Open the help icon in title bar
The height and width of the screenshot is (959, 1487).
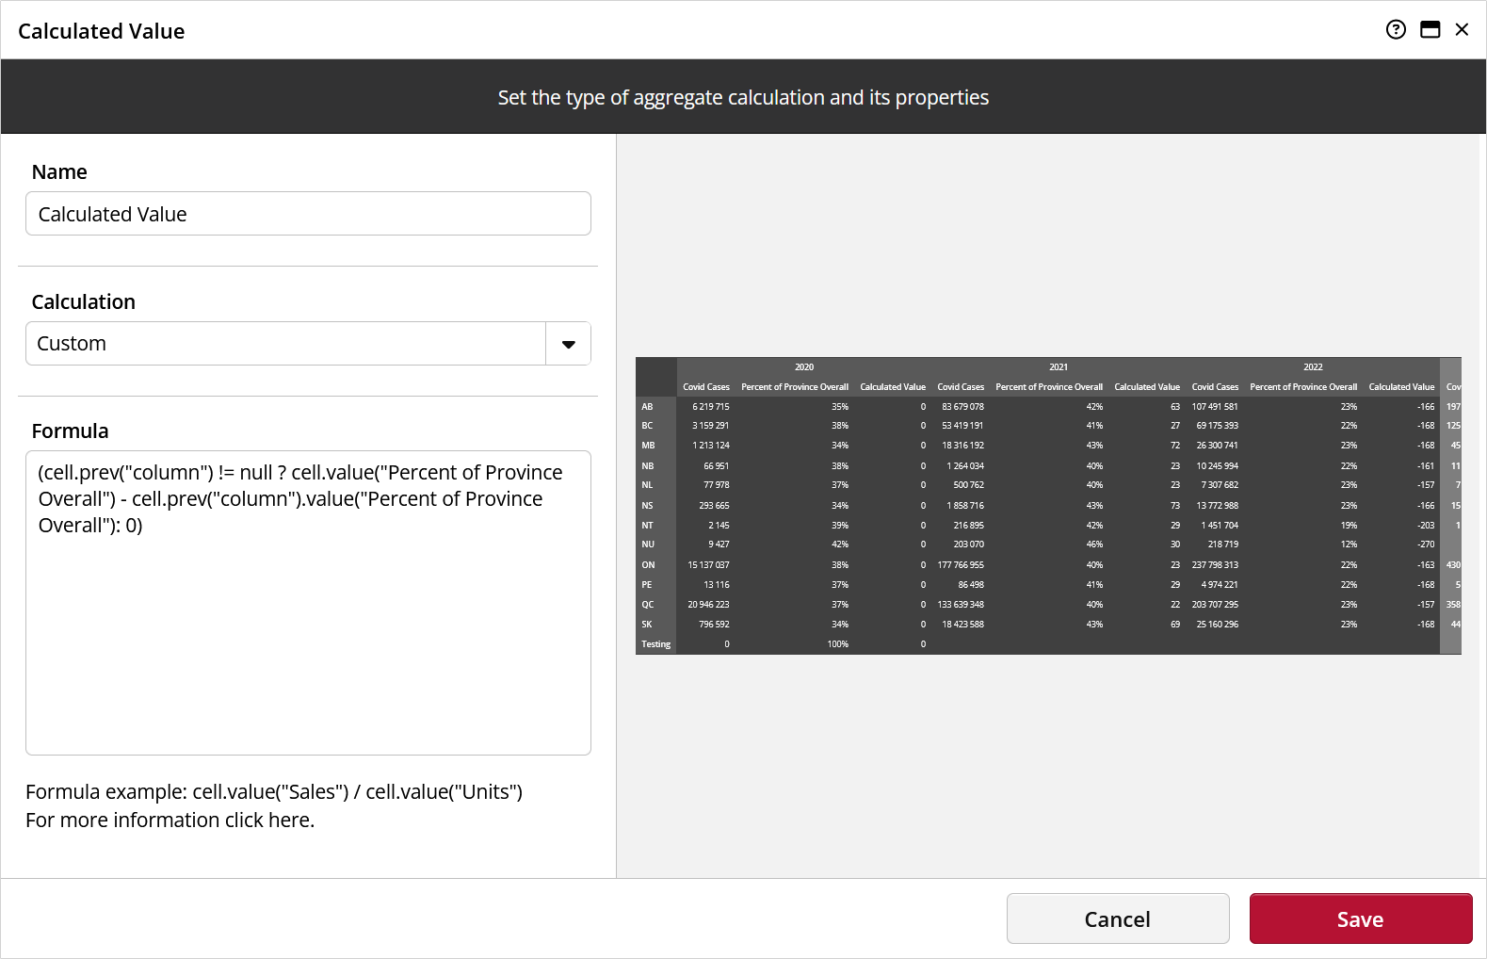point(1396,29)
